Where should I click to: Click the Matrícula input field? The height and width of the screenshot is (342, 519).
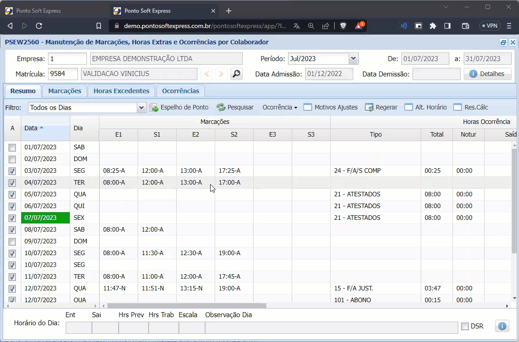(63, 74)
